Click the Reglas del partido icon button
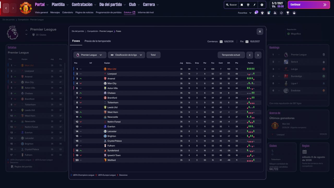The image size is (334, 188). pyautogui.click(x=22, y=167)
